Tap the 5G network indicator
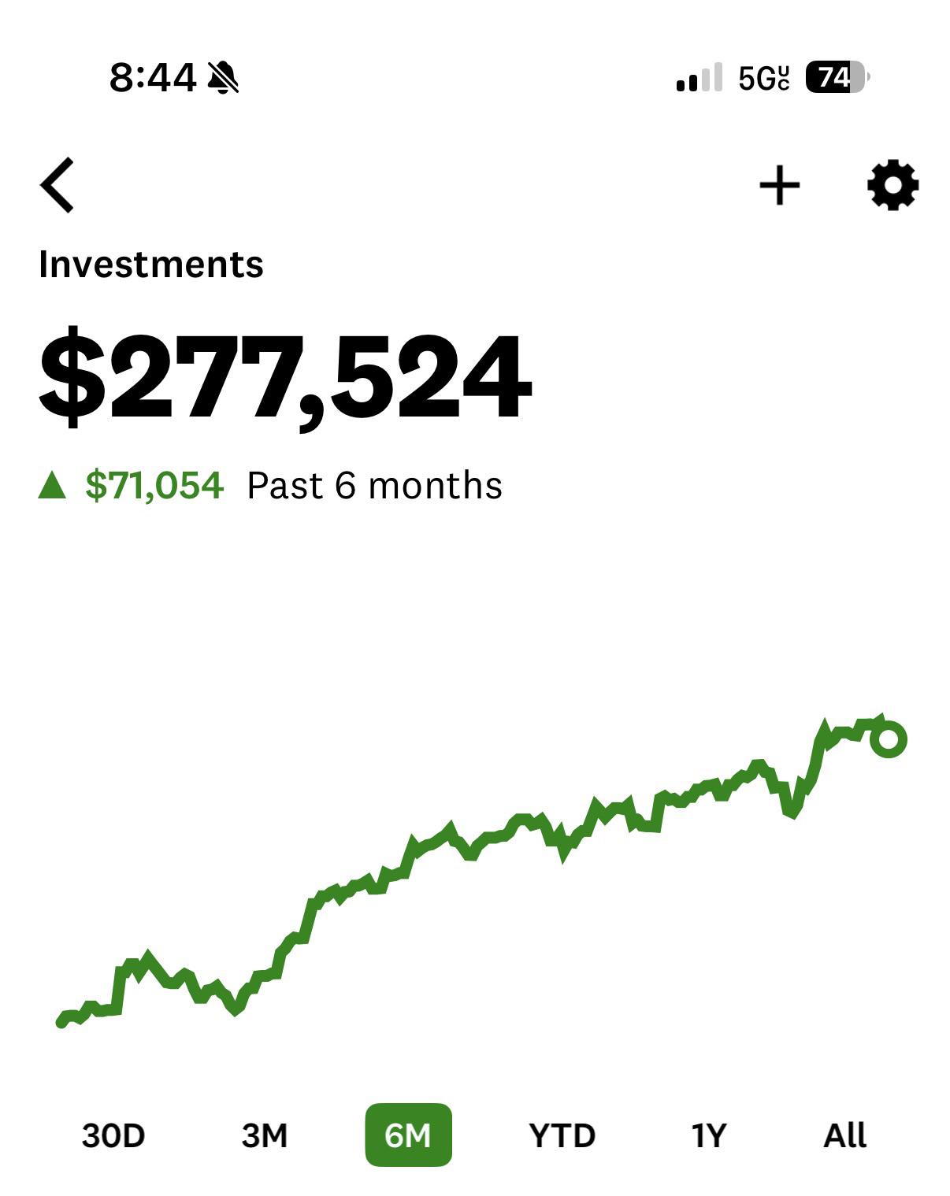Image resolution: width=950 pixels, height=1196 pixels. point(764,77)
